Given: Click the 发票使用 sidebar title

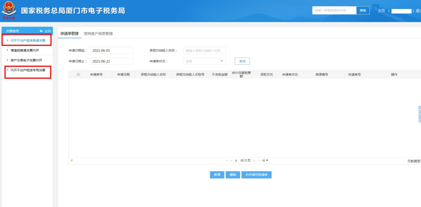Looking at the screenshot, I should [12, 31].
